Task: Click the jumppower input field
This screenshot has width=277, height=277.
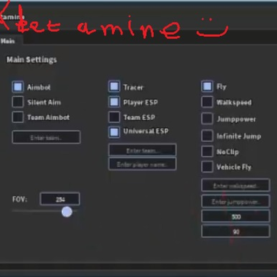Action: (x=236, y=201)
